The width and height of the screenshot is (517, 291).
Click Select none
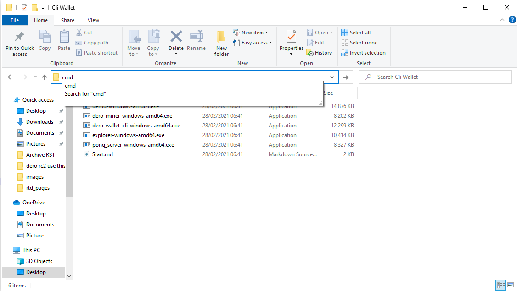point(359,43)
